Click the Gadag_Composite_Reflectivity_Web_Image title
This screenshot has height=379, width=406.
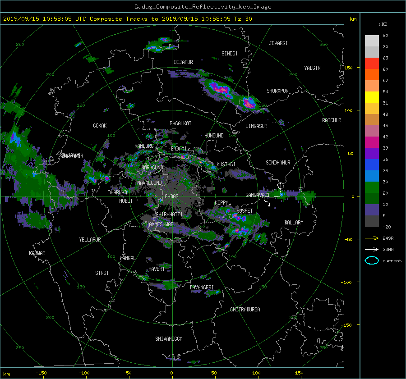[203, 7]
